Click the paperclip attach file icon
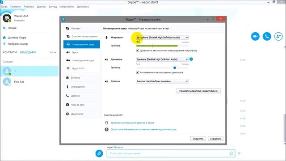Screen dimensions: 286x161 (99, 153)
